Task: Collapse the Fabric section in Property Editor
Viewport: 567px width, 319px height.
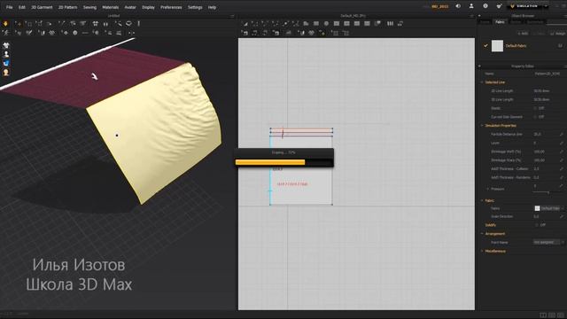Action: (482, 200)
